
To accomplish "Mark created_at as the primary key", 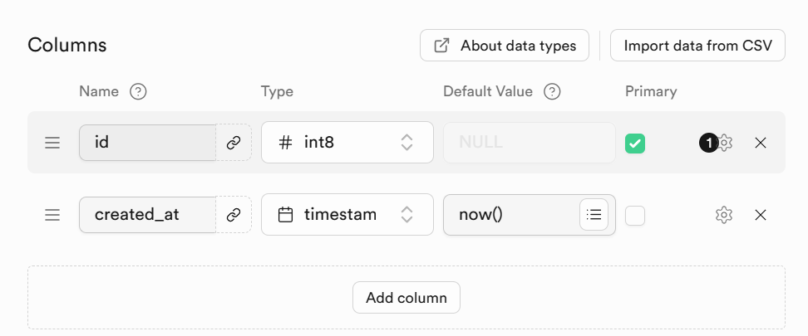I will [x=635, y=215].
